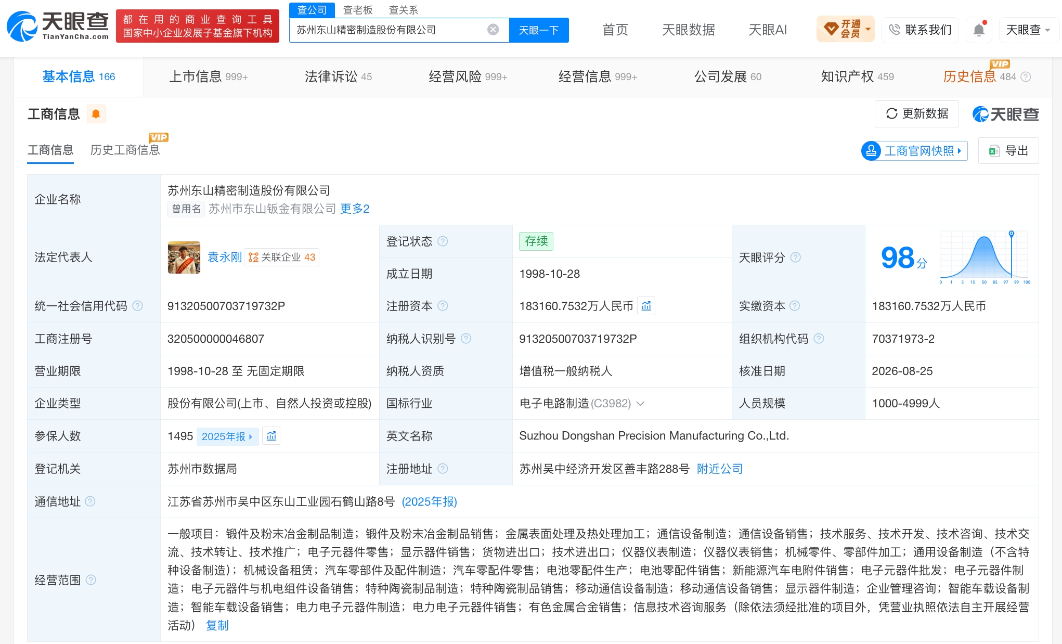The width and height of the screenshot is (1062, 644).
Task: Click the 天眼一下 search button
Action: (539, 30)
